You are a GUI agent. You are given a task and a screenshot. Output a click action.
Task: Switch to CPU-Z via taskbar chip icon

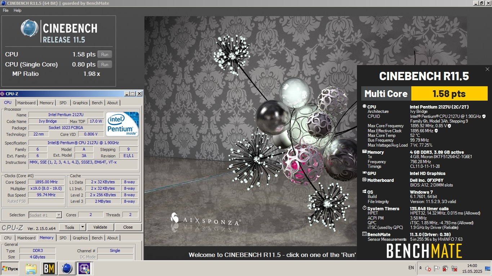[x=84, y=268]
